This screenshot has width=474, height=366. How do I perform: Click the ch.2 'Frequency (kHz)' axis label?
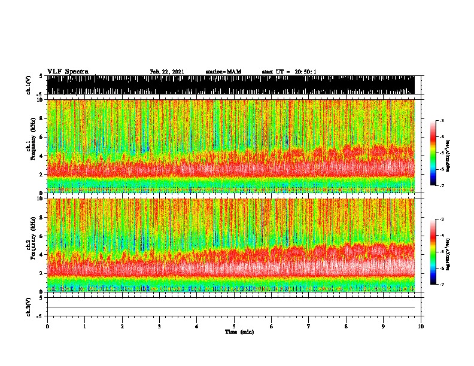(x=34, y=238)
